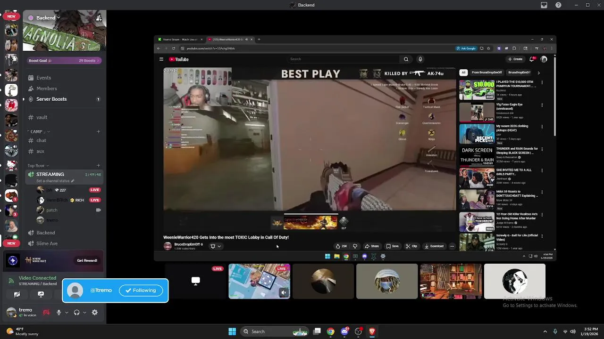Image resolution: width=604 pixels, height=339 pixels.
Task: Open the YouTube hamburger guide menu
Action: pyautogui.click(x=161, y=59)
